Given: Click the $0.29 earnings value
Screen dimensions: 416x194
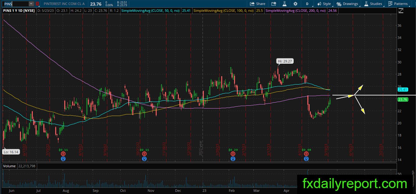Looking at the screenshot, I should [x=232, y=150].
